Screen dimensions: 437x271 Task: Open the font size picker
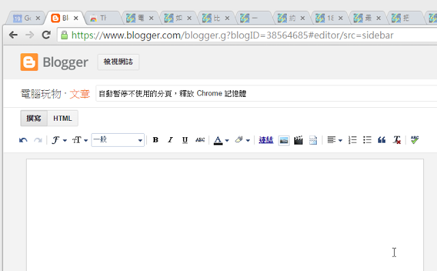[80, 140]
